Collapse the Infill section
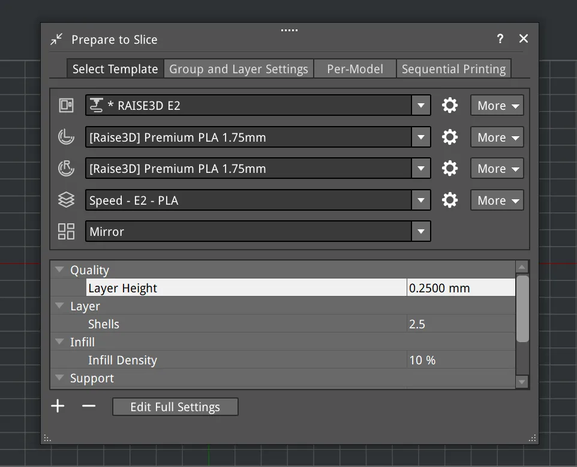This screenshot has width=577, height=467. coord(59,342)
